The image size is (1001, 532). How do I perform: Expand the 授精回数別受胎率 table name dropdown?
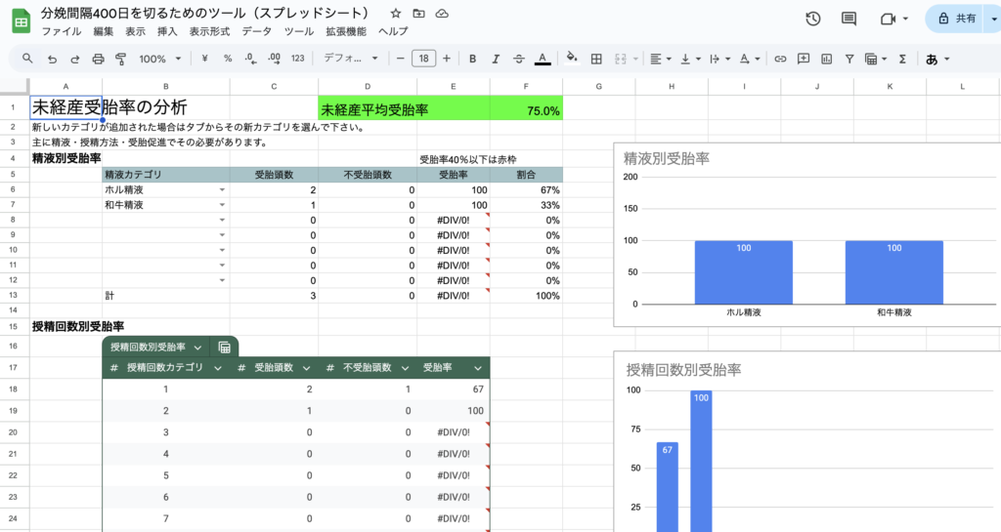pyautogui.click(x=197, y=348)
